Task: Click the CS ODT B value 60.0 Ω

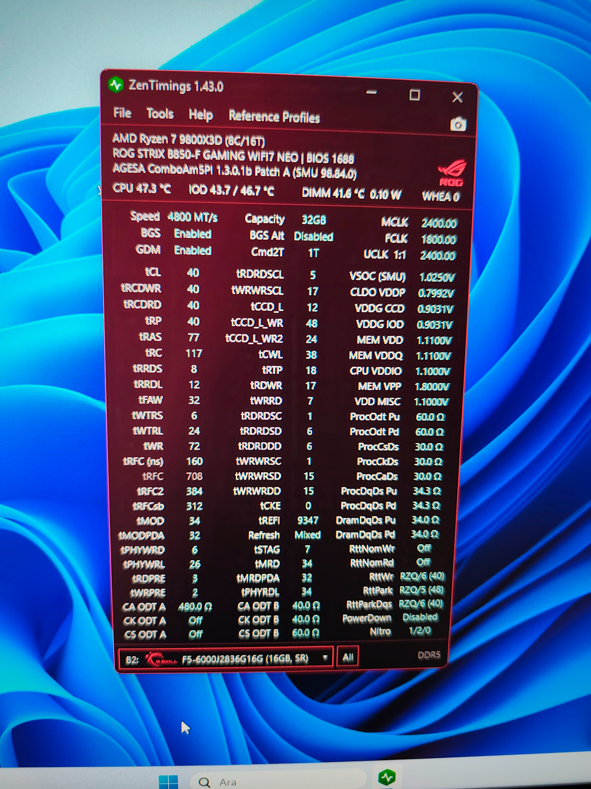Action: [306, 633]
